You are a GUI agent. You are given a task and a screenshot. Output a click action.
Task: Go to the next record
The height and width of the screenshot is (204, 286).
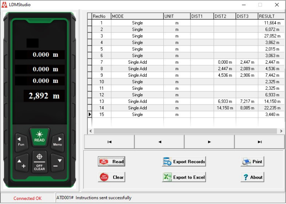coord(209,142)
